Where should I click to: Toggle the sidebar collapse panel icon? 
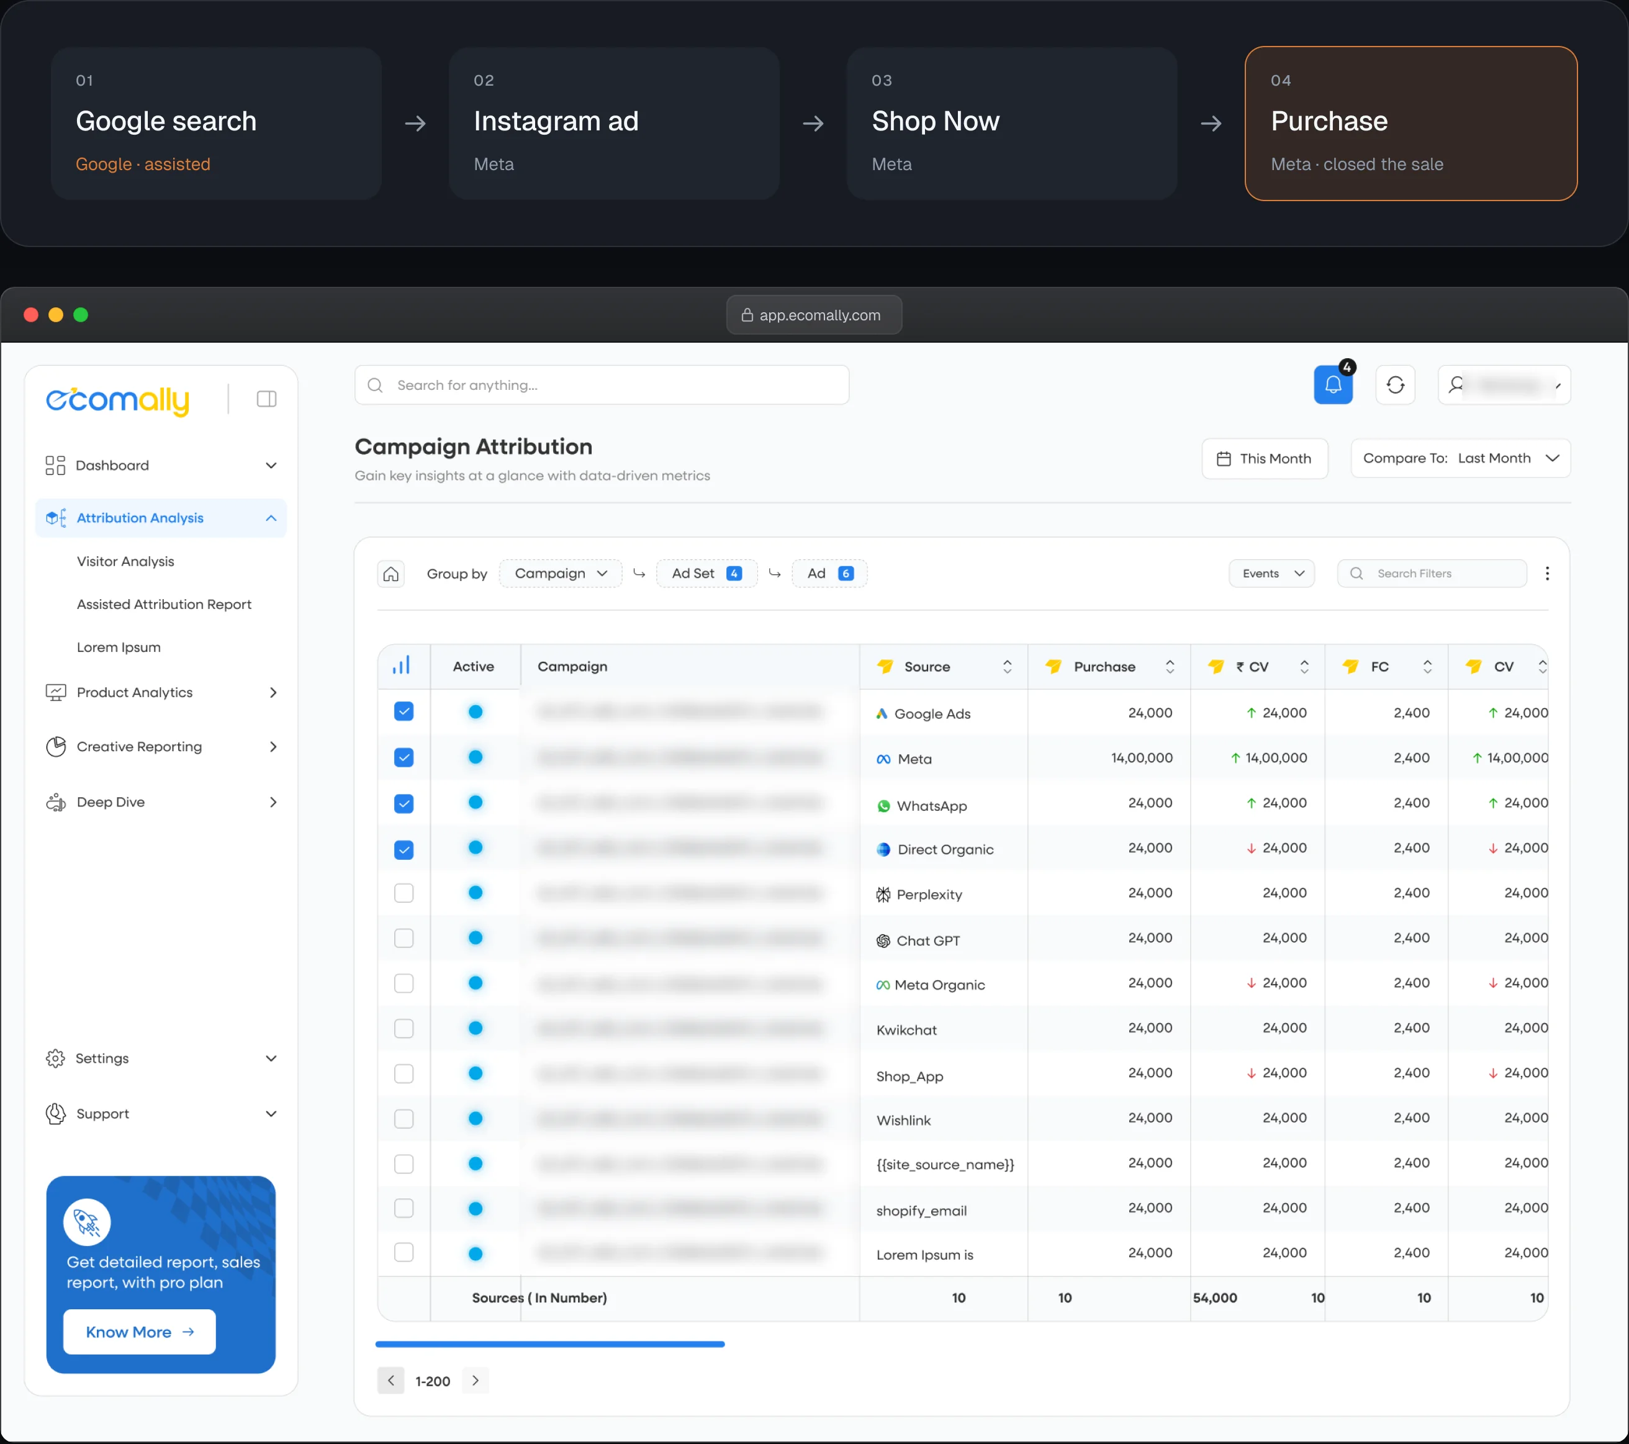pyautogui.click(x=266, y=399)
